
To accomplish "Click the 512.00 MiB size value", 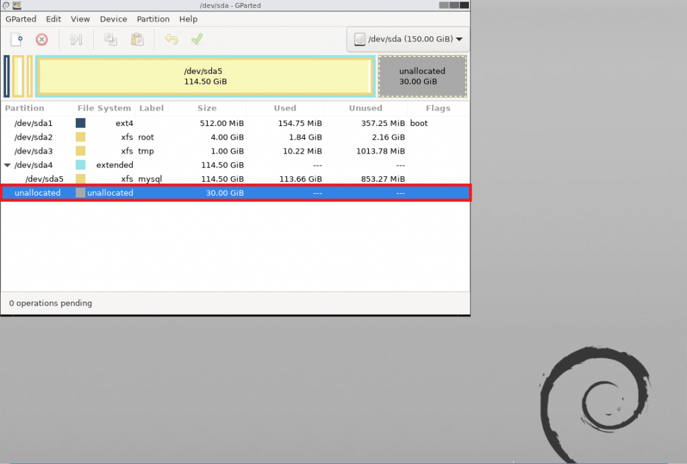I will 221,123.
